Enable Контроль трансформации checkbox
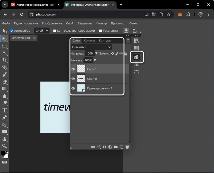Image resolution: width=214 pixels, height=173 pixels. point(55,31)
